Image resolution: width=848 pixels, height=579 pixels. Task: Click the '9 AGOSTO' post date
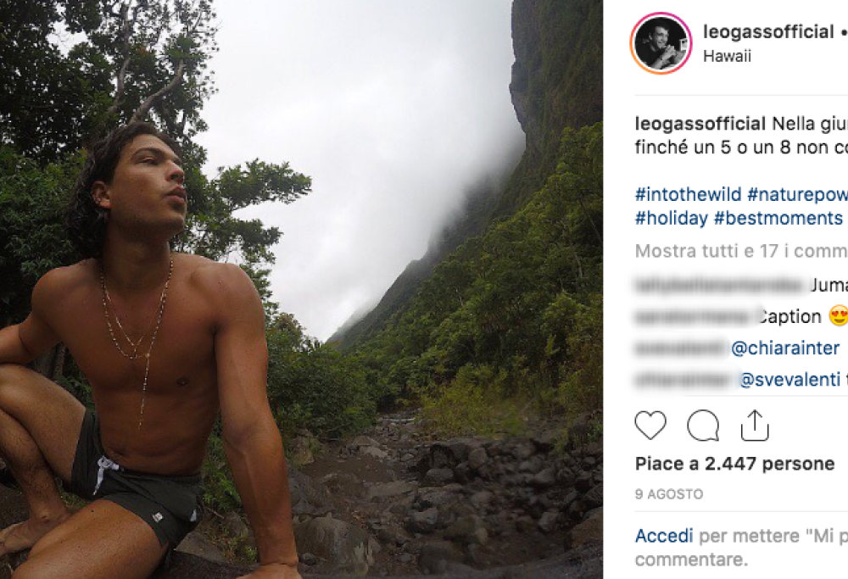(669, 493)
